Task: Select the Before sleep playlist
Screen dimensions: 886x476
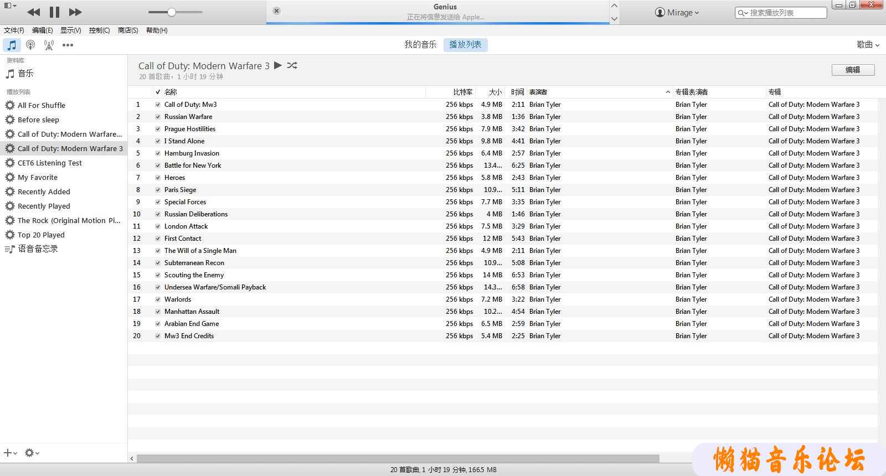Action: pyautogui.click(x=64, y=120)
